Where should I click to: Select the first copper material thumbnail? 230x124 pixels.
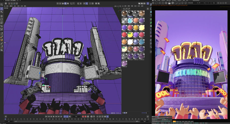(124, 14)
